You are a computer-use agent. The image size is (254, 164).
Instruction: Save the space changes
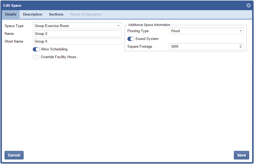(x=241, y=155)
